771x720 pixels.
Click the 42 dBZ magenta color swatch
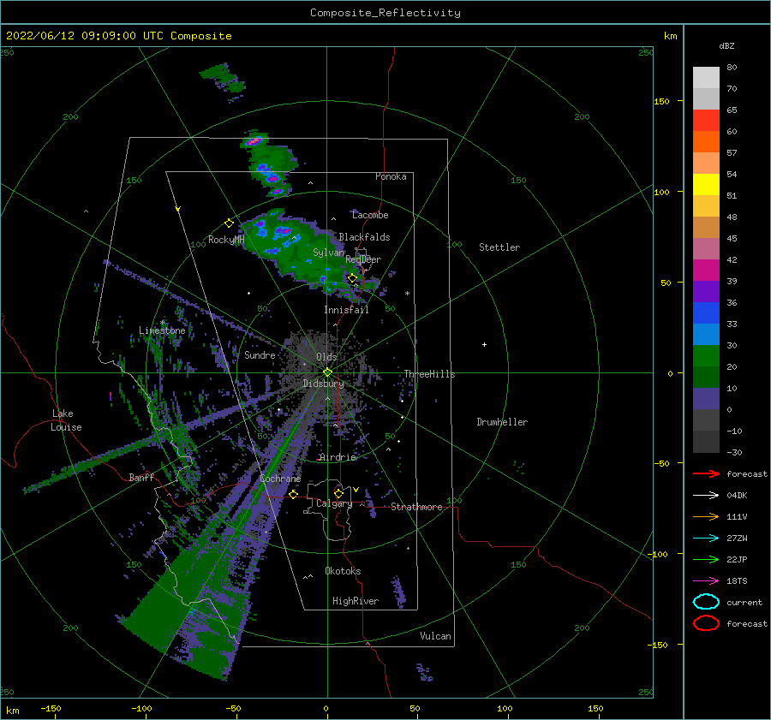[706, 271]
